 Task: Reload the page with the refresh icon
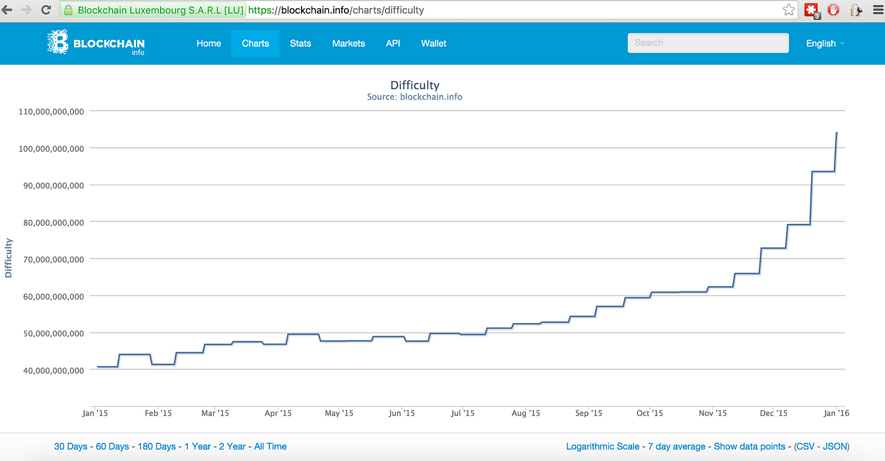pos(46,10)
